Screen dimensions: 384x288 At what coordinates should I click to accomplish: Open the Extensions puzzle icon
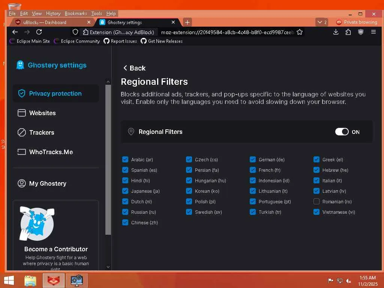coord(348,32)
